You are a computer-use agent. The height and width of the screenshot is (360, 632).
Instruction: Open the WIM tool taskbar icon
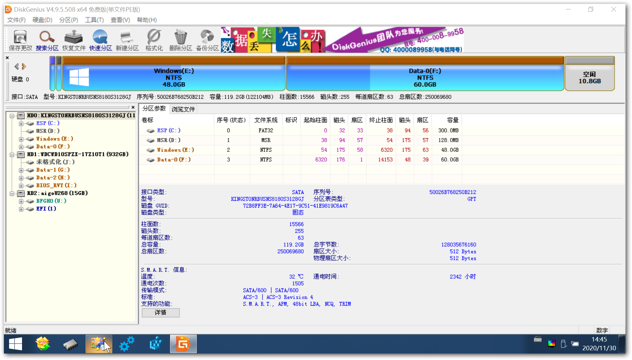point(43,344)
